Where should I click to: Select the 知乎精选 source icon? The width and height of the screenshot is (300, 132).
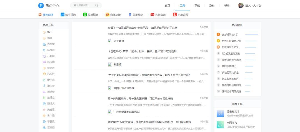coord(63,15)
